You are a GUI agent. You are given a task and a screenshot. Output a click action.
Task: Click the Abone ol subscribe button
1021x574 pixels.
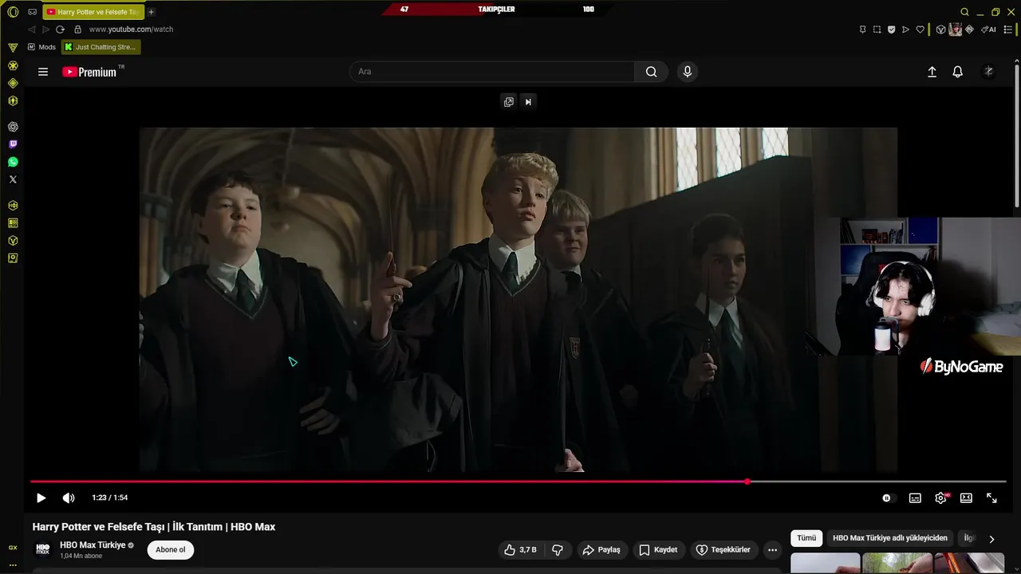tap(171, 549)
